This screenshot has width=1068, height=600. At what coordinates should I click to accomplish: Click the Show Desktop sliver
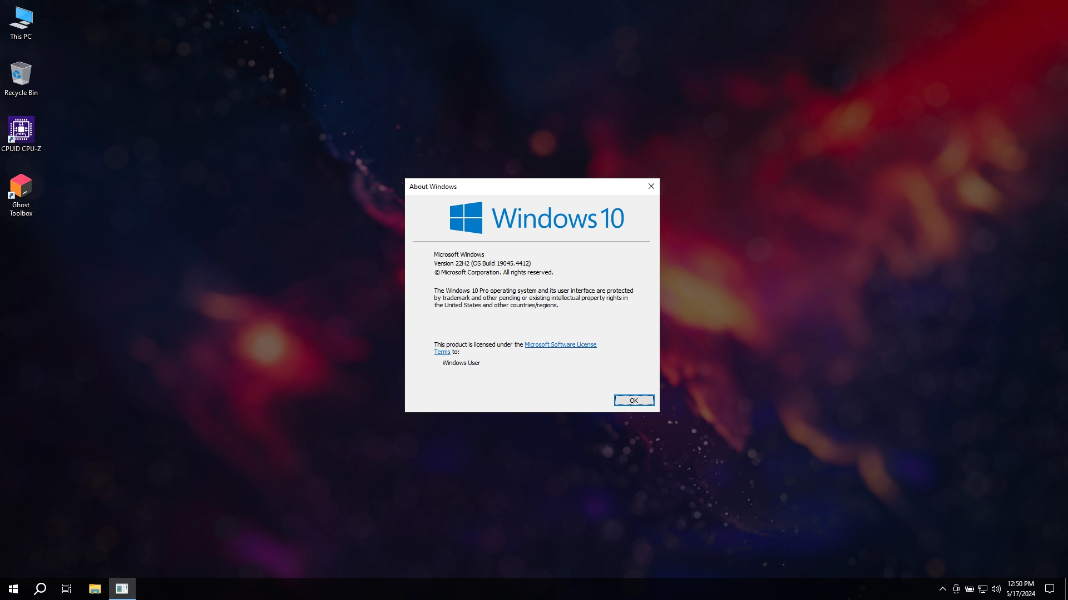click(x=1066, y=589)
